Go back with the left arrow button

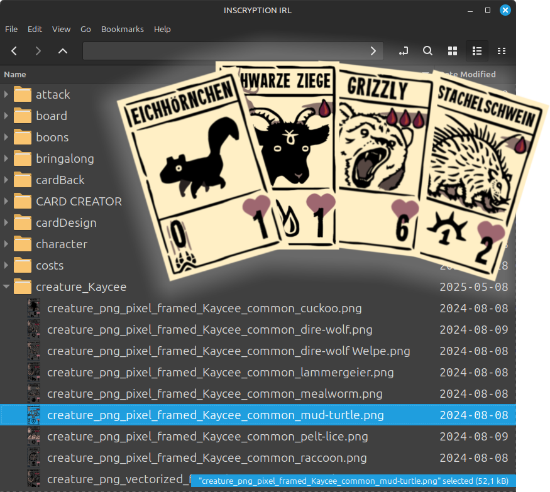[14, 51]
